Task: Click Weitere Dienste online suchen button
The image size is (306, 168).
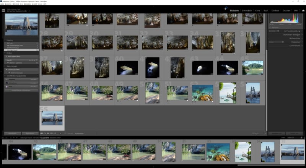Action: (21, 90)
